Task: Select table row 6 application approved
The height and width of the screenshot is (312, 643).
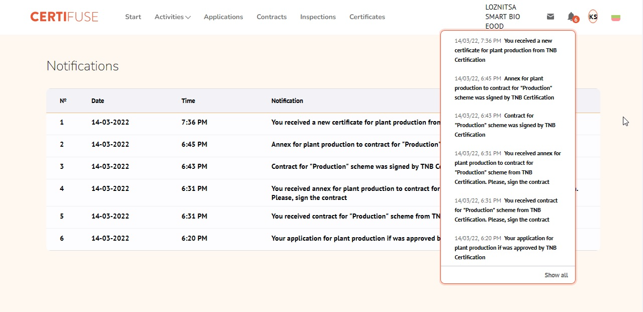Action: (241, 239)
